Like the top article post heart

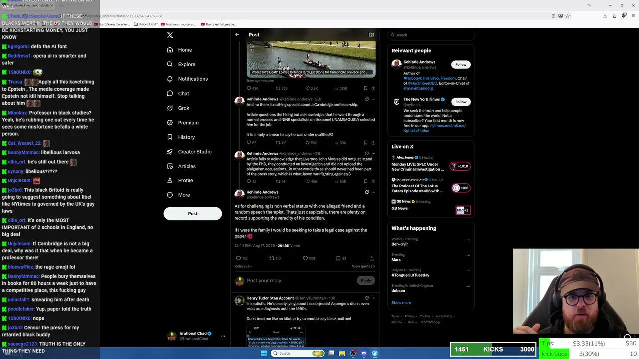click(x=307, y=88)
